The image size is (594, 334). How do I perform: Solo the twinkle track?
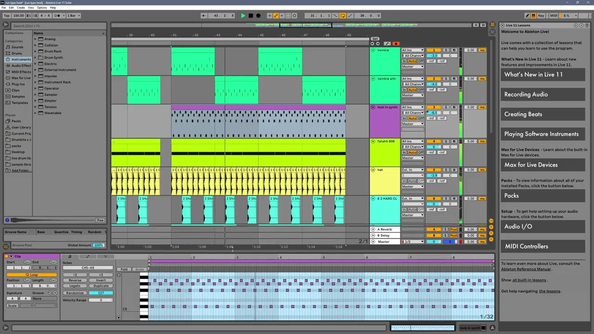click(x=446, y=50)
